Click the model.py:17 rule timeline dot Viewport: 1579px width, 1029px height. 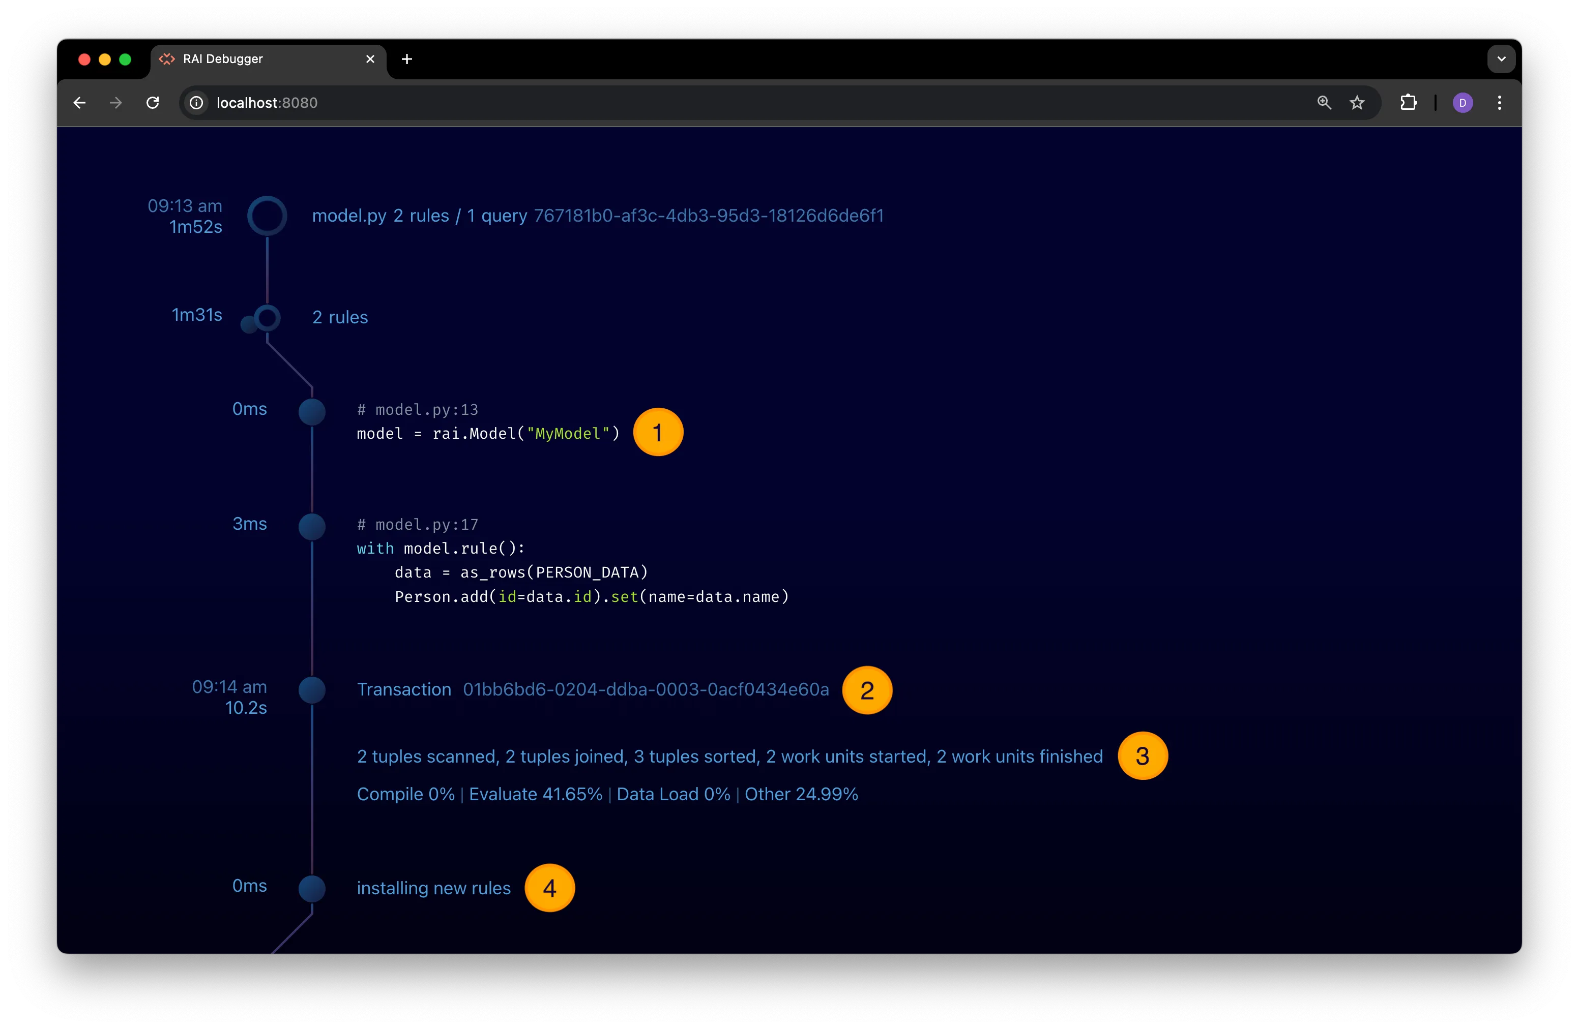tap(312, 526)
